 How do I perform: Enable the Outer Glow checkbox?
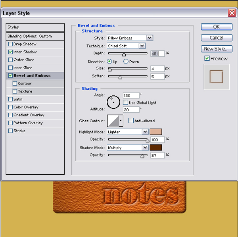(10, 60)
